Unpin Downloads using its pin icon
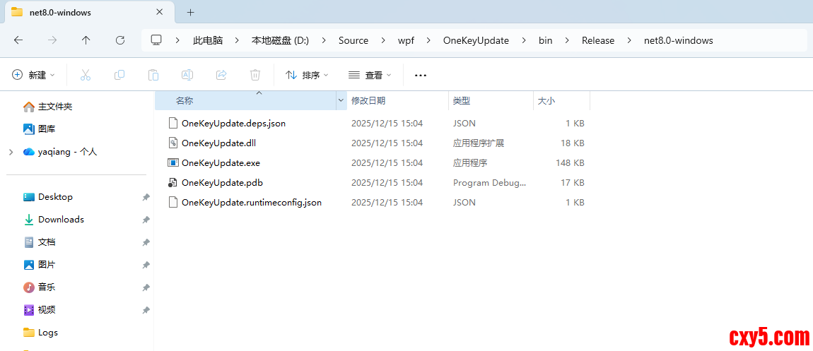The height and width of the screenshot is (351, 813). pos(146,220)
